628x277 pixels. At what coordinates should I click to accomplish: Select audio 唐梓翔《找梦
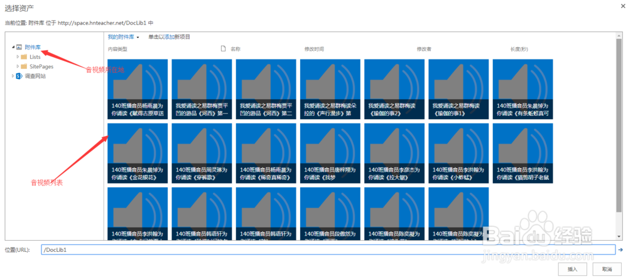(x=330, y=153)
